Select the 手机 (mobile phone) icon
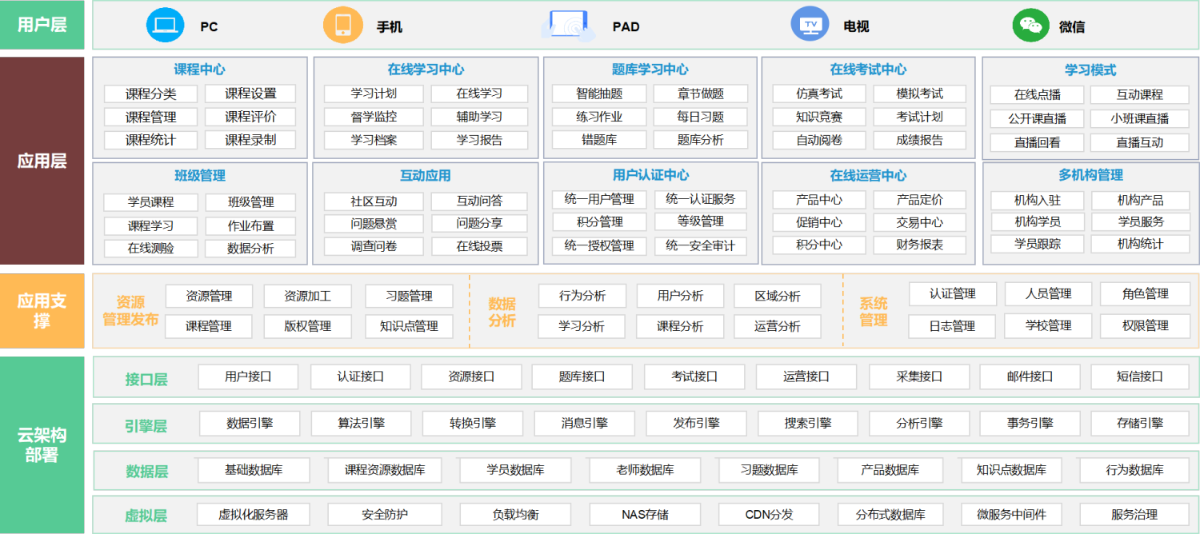The width and height of the screenshot is (1200, 534). tap(342, 24)
